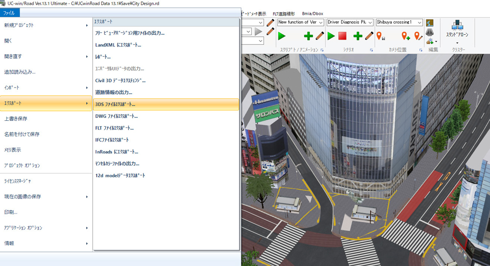Expand アプリケーションオプション submenu
The image size is (490, 266).
click(46, 228)
